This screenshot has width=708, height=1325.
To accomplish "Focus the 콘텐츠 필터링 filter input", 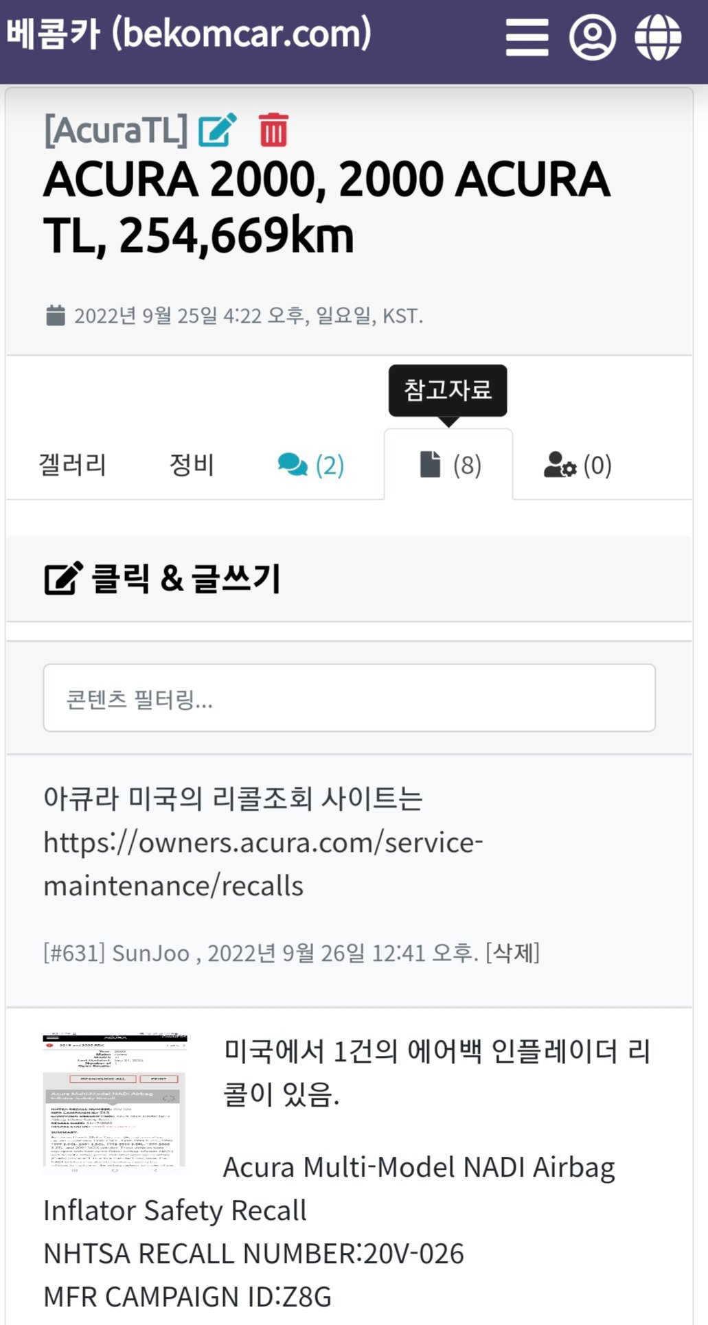I will [349, 698].
